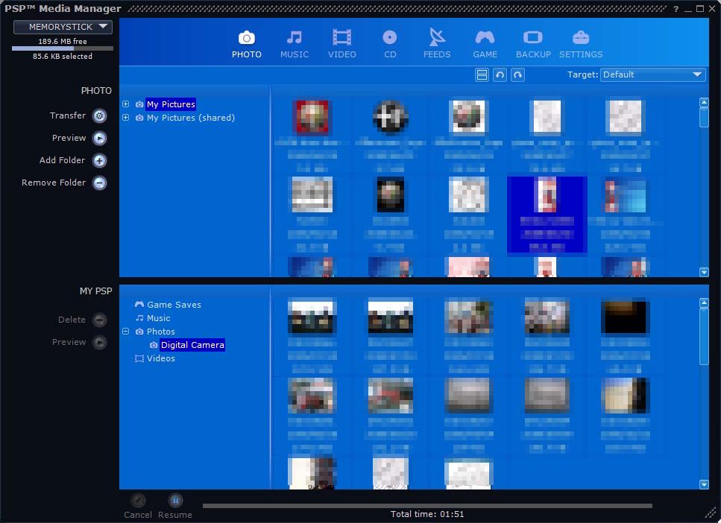Click the Add Folder plus icon
Viewport: 721px width, 523px height.
(x=99, y=160)
